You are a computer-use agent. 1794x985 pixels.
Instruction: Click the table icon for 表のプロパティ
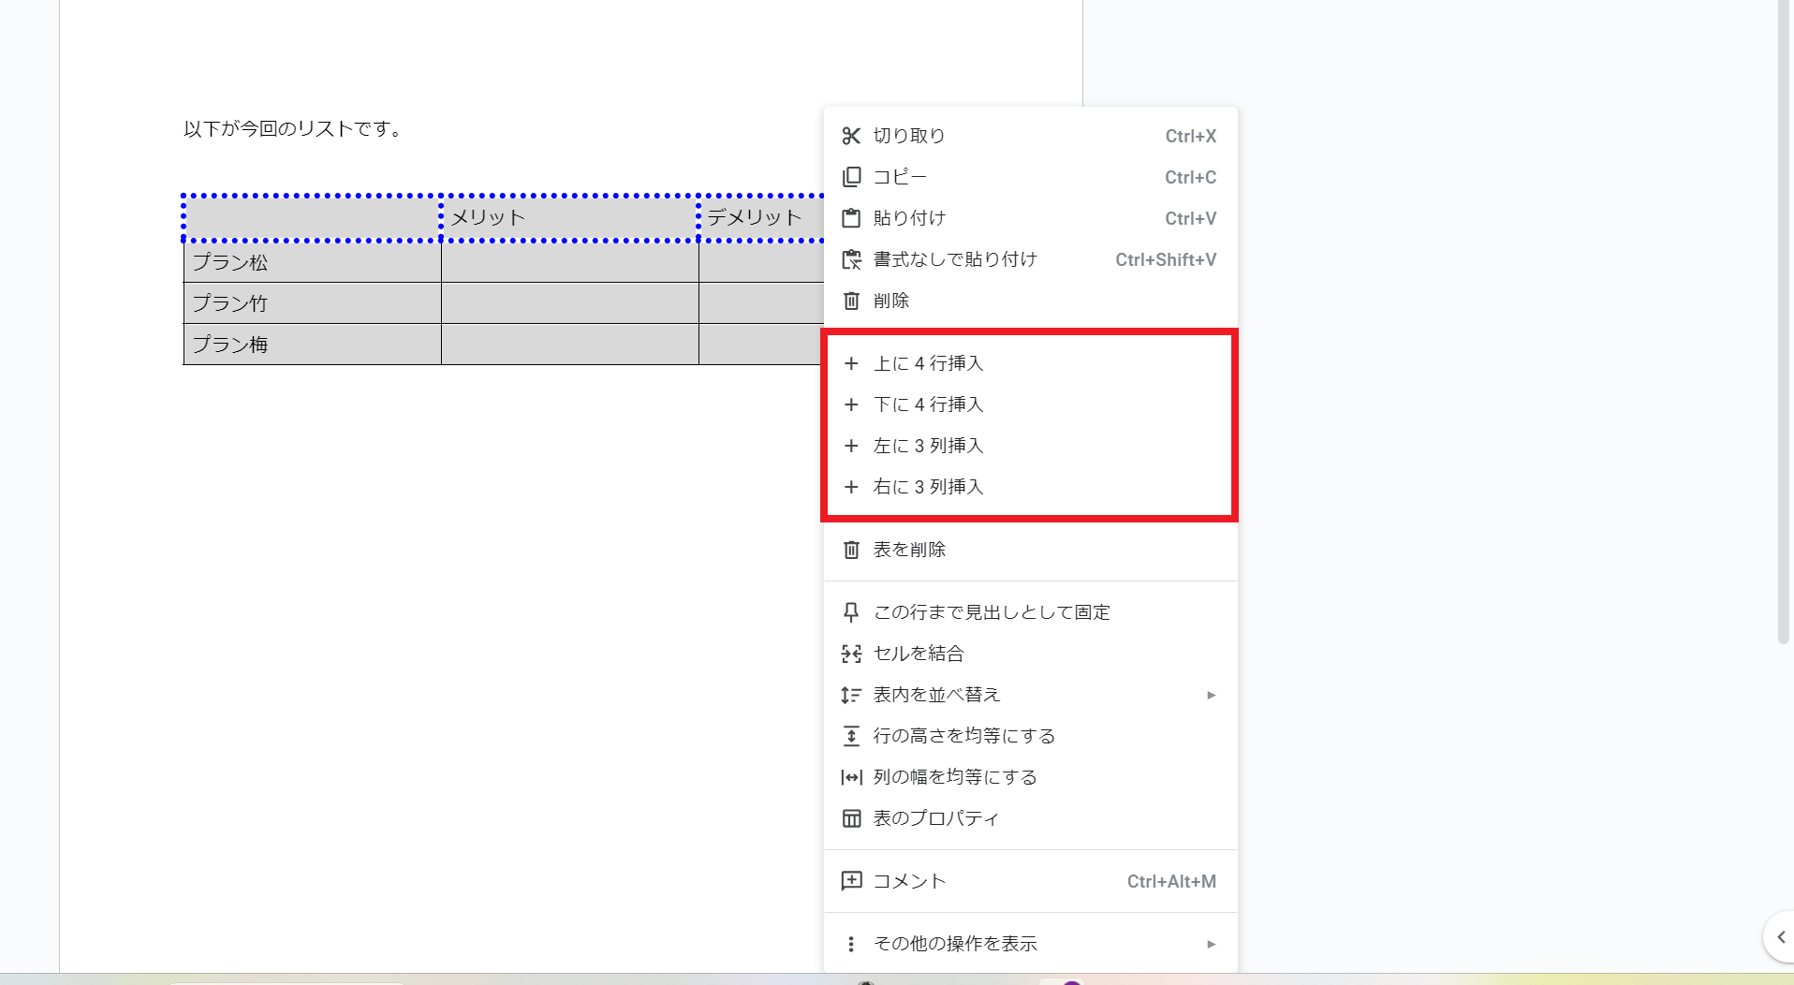click(x=850, y=818)
